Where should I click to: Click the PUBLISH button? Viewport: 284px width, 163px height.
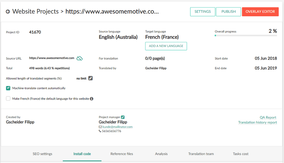coord(228,12)
